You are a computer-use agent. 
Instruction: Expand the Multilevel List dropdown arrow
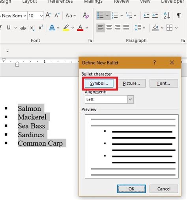135,15
